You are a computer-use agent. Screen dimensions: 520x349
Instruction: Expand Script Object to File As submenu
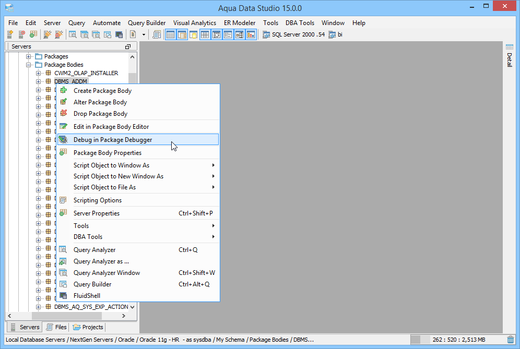coord(138,187)
